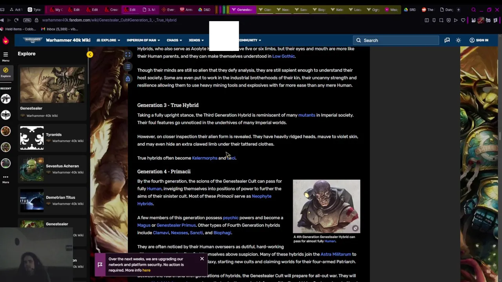Screen dimensions: 502x282
Task: Open the sidebar hamburger Menu
Action: coord(5,56)
